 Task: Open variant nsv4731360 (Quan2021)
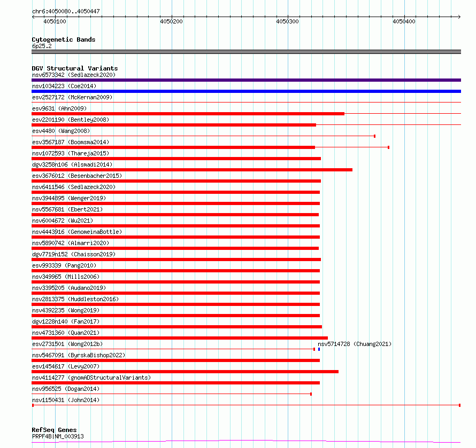66,333
